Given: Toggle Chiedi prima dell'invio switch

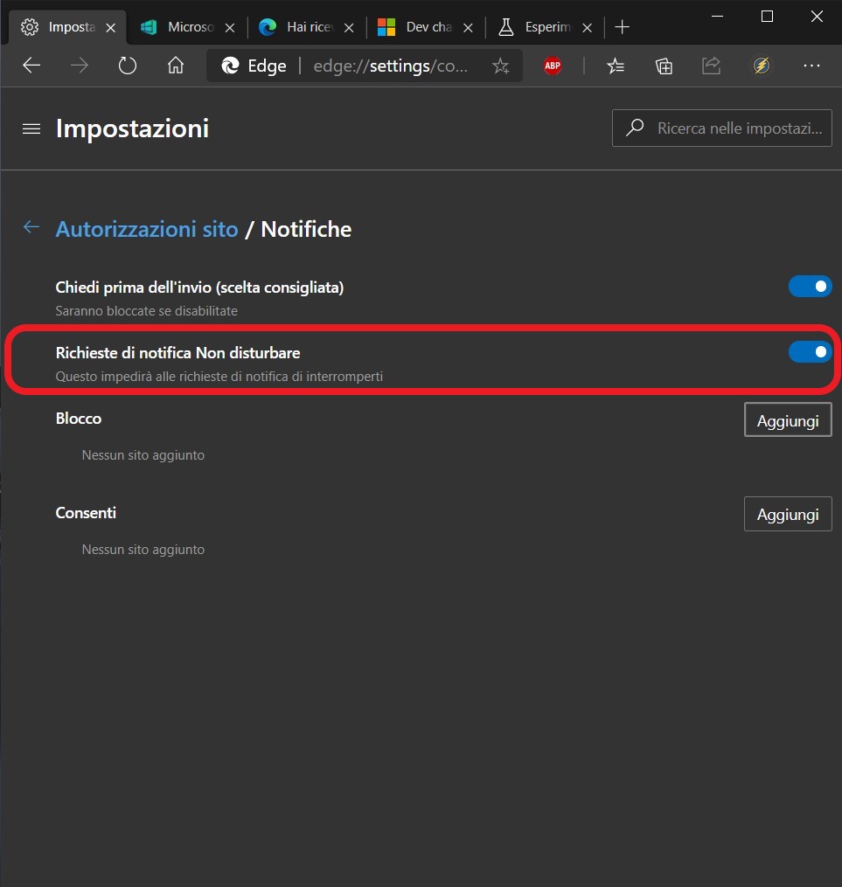Looking at the screenshot, I should pyautogui.click(x=810, y=287).
